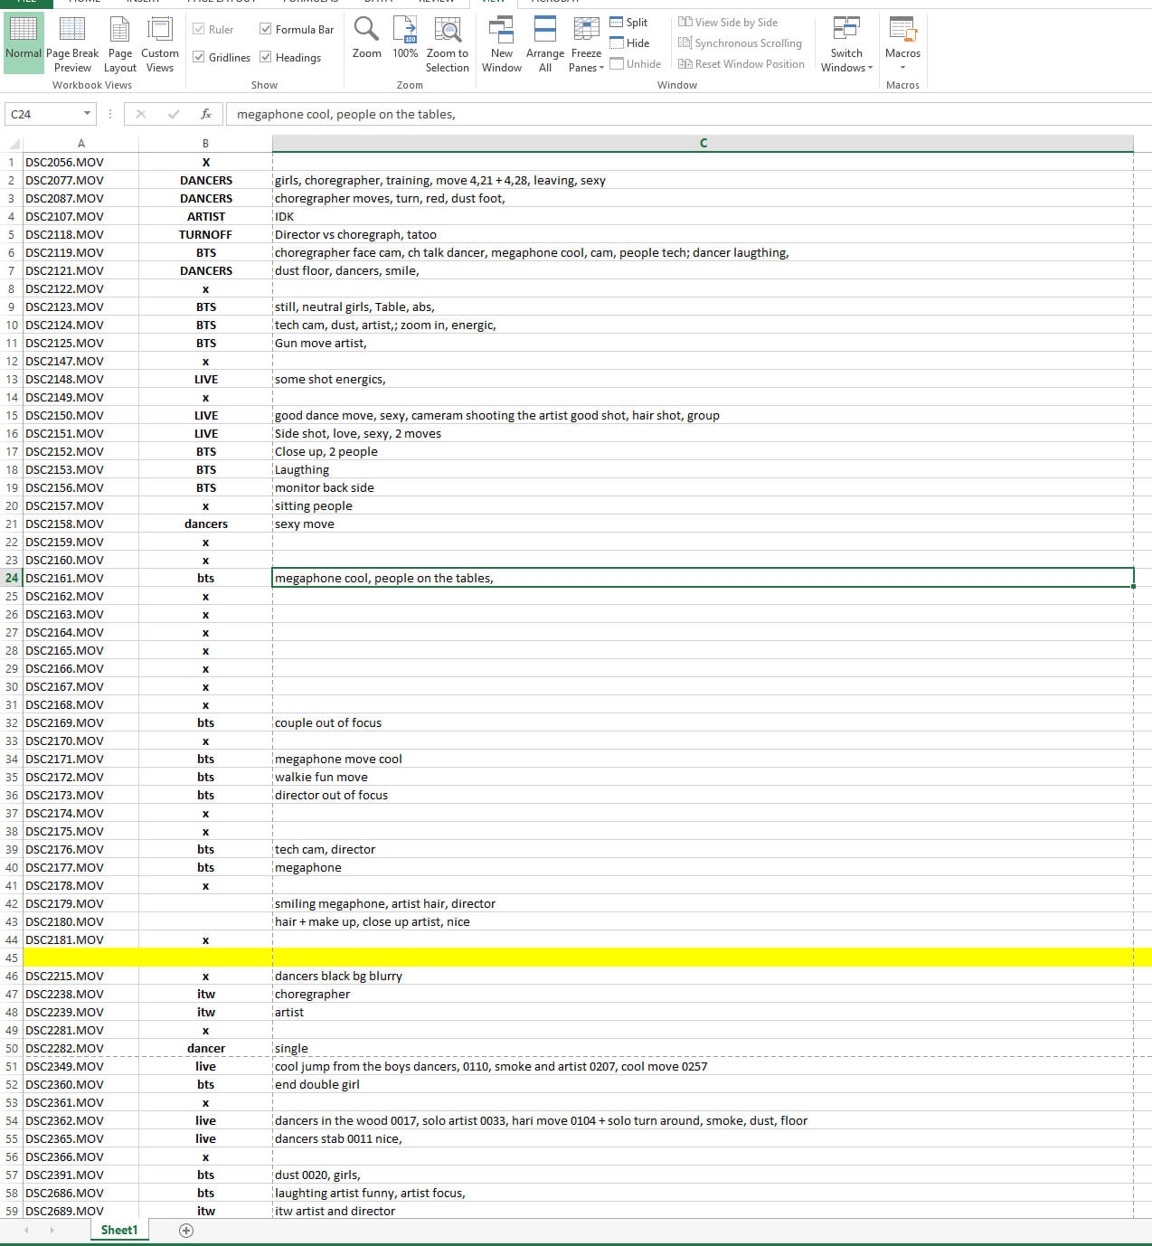Select cell DSC2150.MOV

pos(80,415)
